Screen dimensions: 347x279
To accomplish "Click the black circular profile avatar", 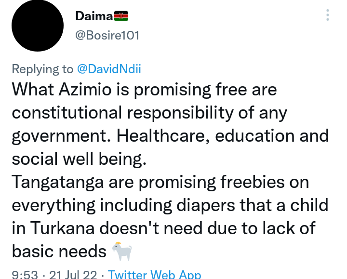I will tap(38, 26).
